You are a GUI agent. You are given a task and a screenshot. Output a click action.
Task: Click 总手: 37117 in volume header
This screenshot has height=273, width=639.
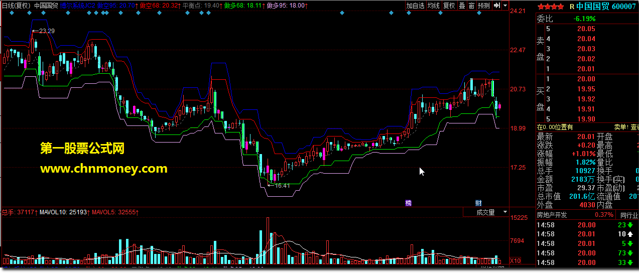tap(19, 213)
